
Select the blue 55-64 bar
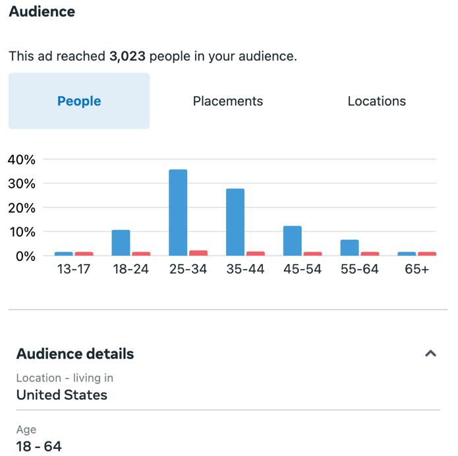point(349,247)
